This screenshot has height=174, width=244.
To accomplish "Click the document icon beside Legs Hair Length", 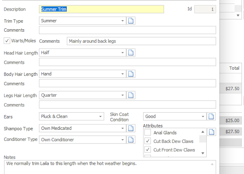I will pos(131,95).
